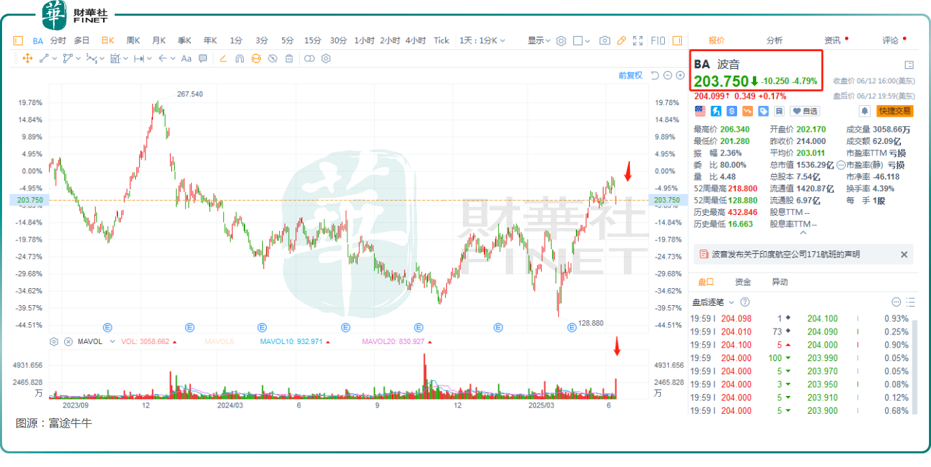The height and width of the screenshot is (467, 931).
Task: Toggle the linked overlay circles tool
Action: [x=309, y=59]
